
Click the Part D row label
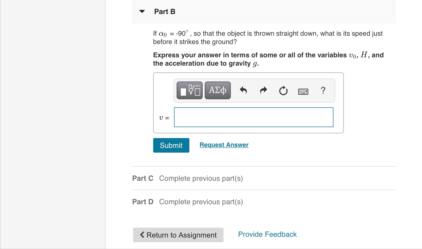[x=143, y=201]
